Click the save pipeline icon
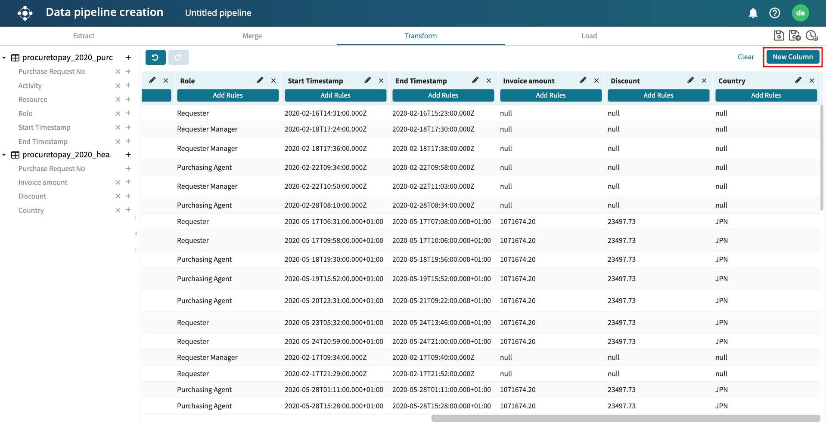Viewport: 826px width, 426px height. coord(779,36)
